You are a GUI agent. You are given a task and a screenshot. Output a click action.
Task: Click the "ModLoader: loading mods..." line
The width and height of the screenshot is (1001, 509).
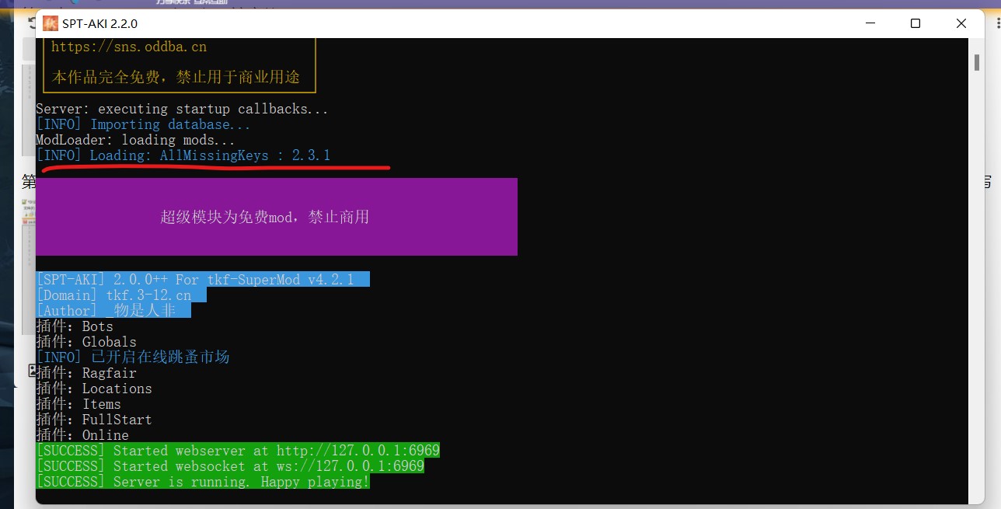(135, 140)
